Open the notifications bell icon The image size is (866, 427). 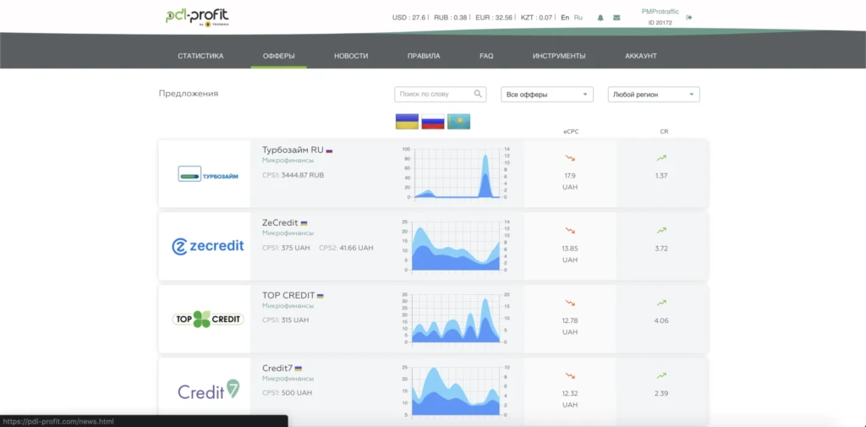click(600, 18)
